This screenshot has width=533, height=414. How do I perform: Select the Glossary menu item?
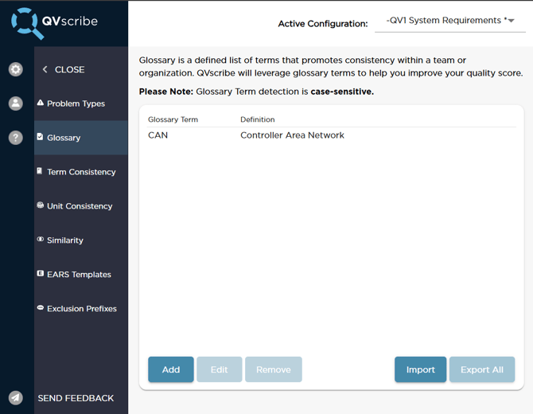point(64,138)
